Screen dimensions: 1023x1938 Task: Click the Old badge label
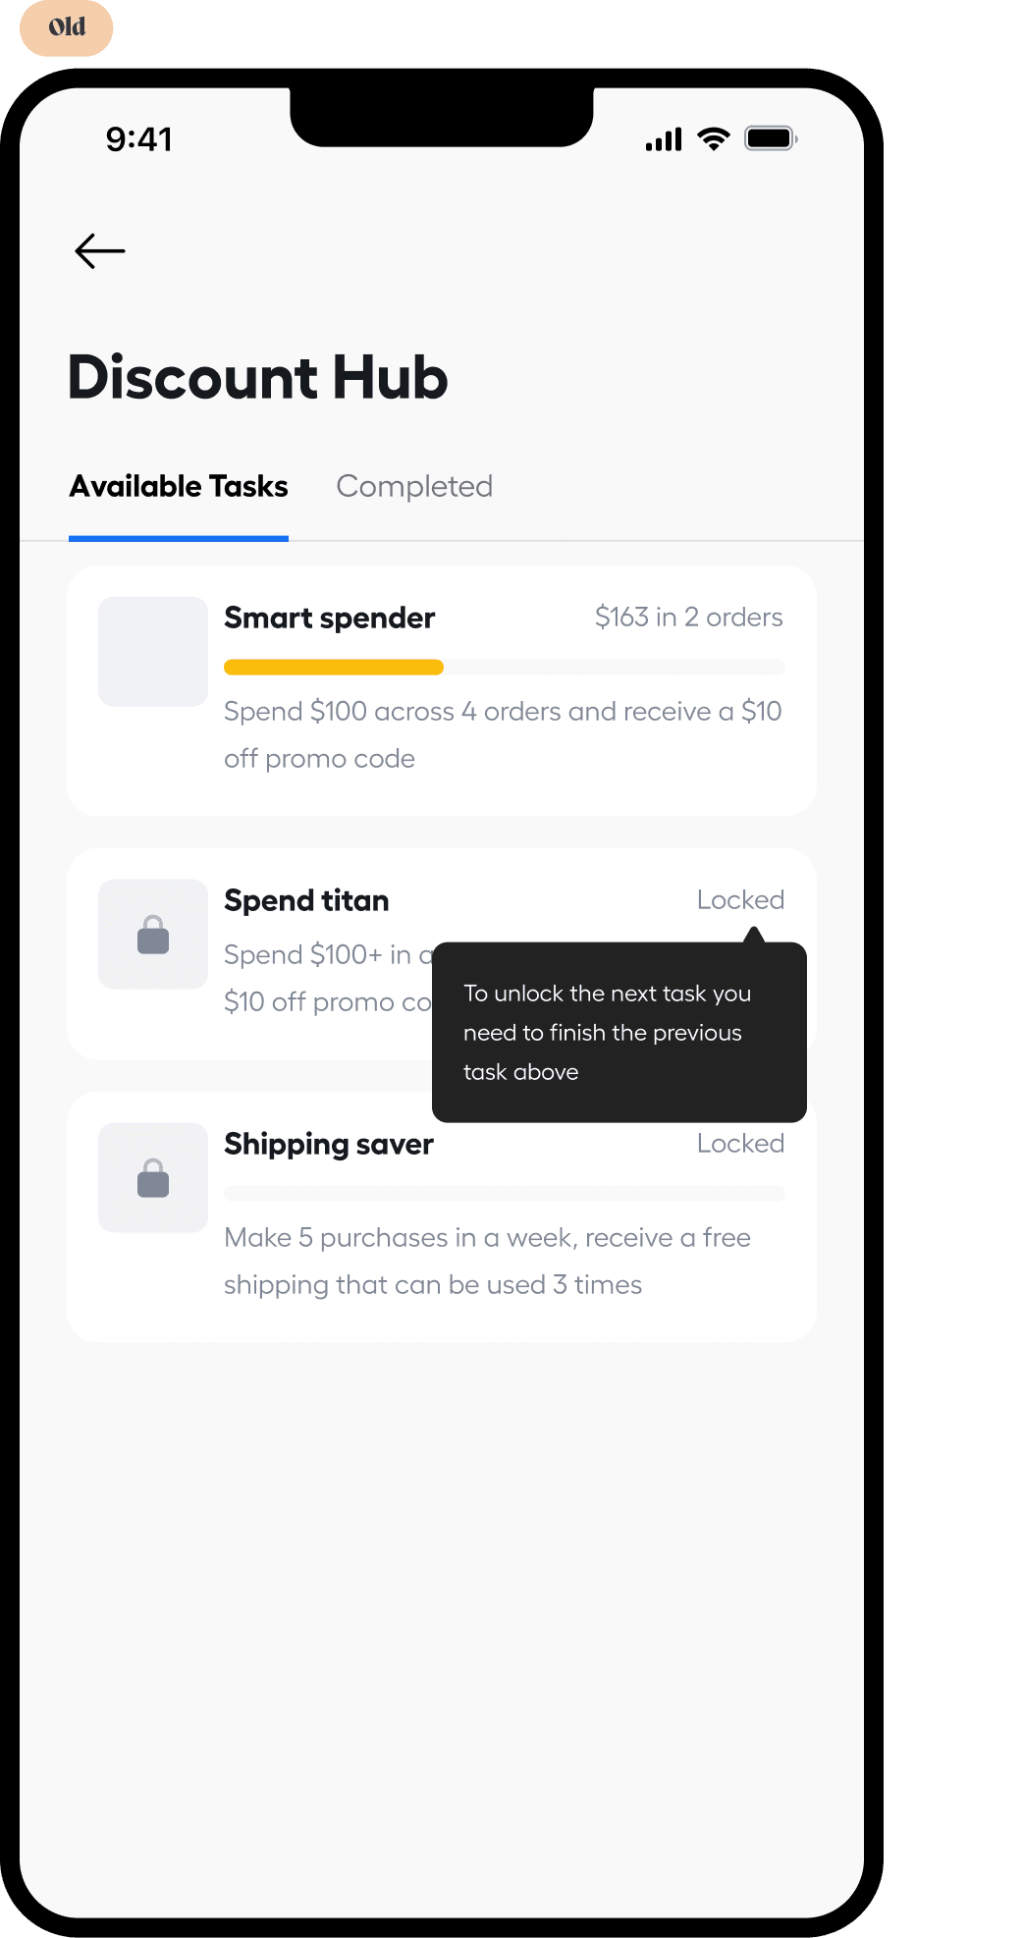pos(67,27)
